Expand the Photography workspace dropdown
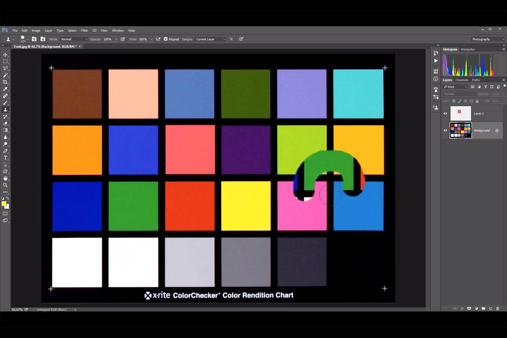507x338 pixels. click(x=487, y=39)
